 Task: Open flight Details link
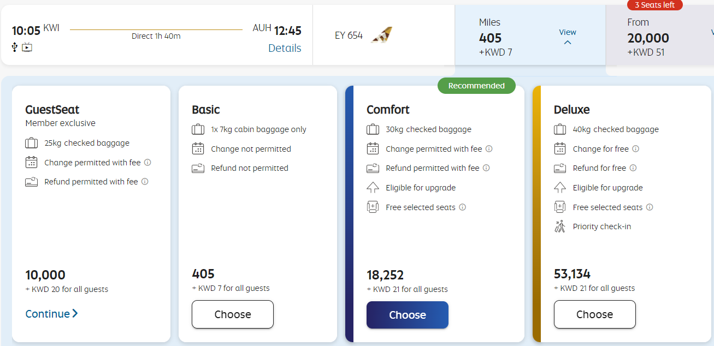click(285, 48)
